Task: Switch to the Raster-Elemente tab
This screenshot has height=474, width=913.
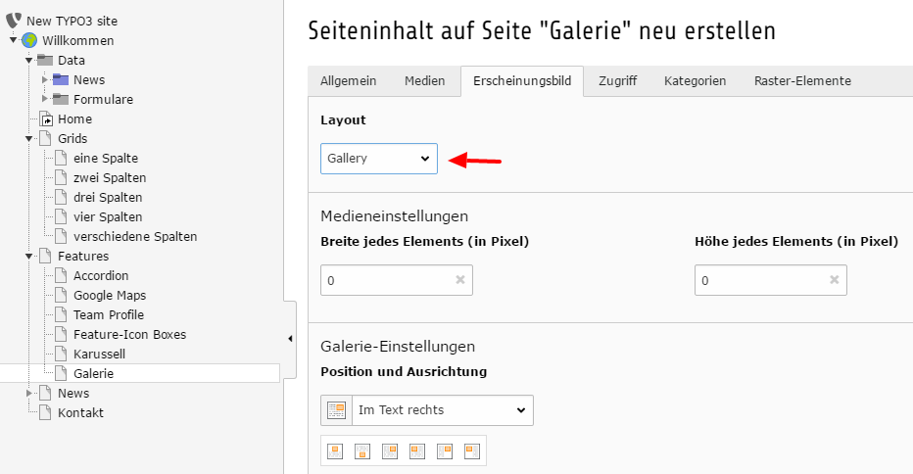Action: (802, 81)
